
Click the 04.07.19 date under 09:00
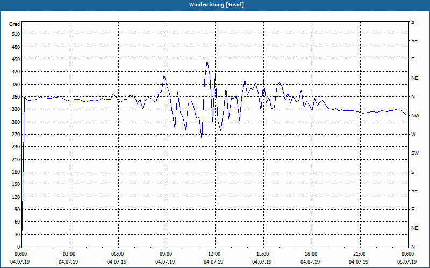[165, 262]
